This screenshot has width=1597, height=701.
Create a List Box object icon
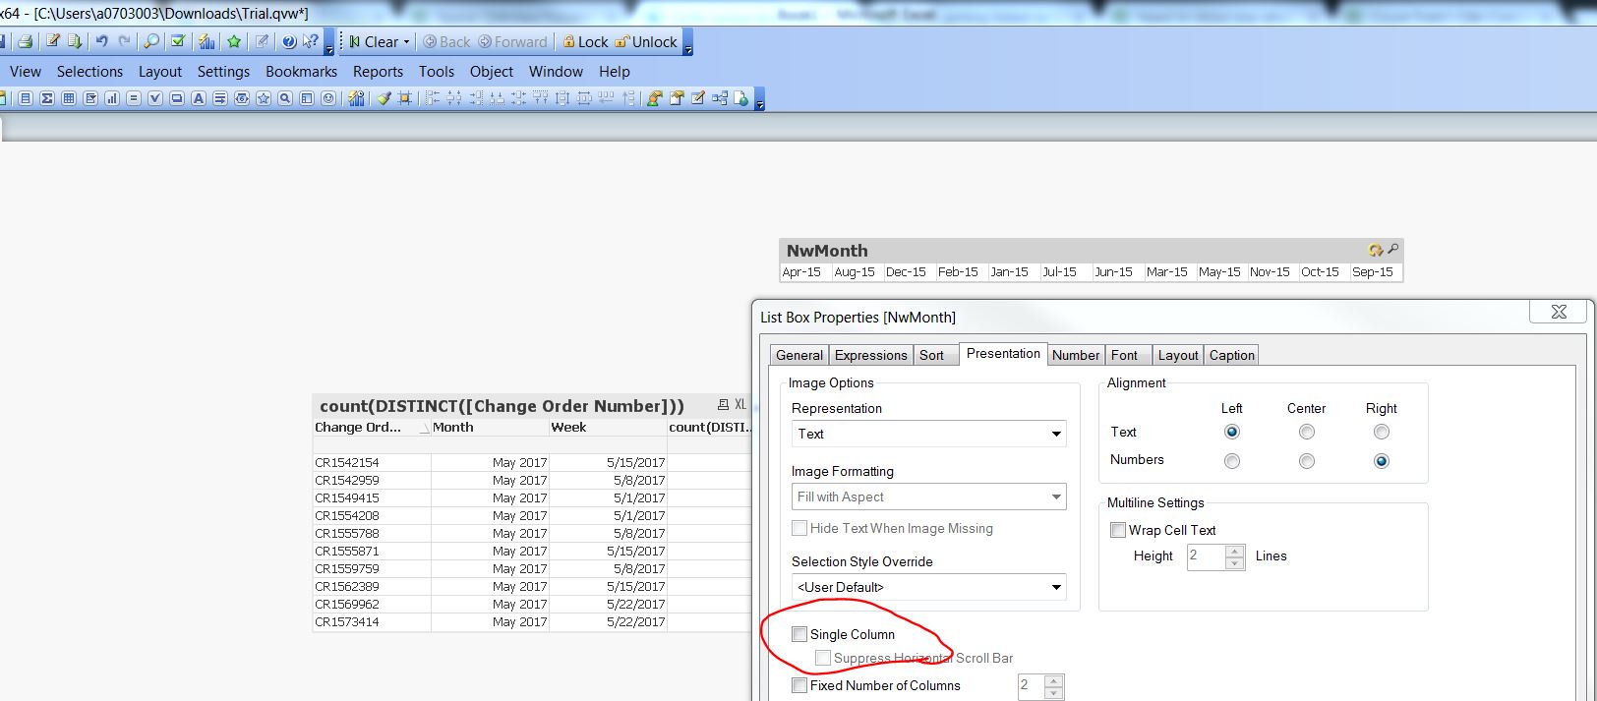pos(26,98)
